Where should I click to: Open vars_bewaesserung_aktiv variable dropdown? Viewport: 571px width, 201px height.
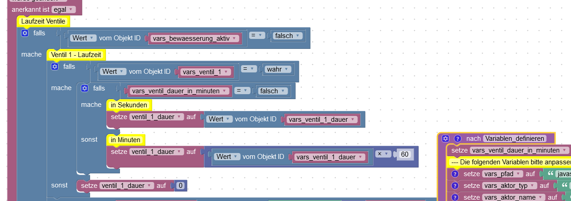[196, 38]
